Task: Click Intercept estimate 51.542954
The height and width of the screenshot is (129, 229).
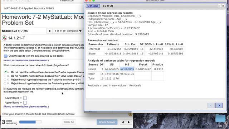Action: [114, 49]
